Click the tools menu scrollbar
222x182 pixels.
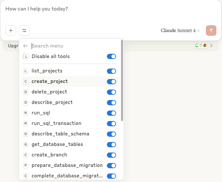tap(122, 80)
